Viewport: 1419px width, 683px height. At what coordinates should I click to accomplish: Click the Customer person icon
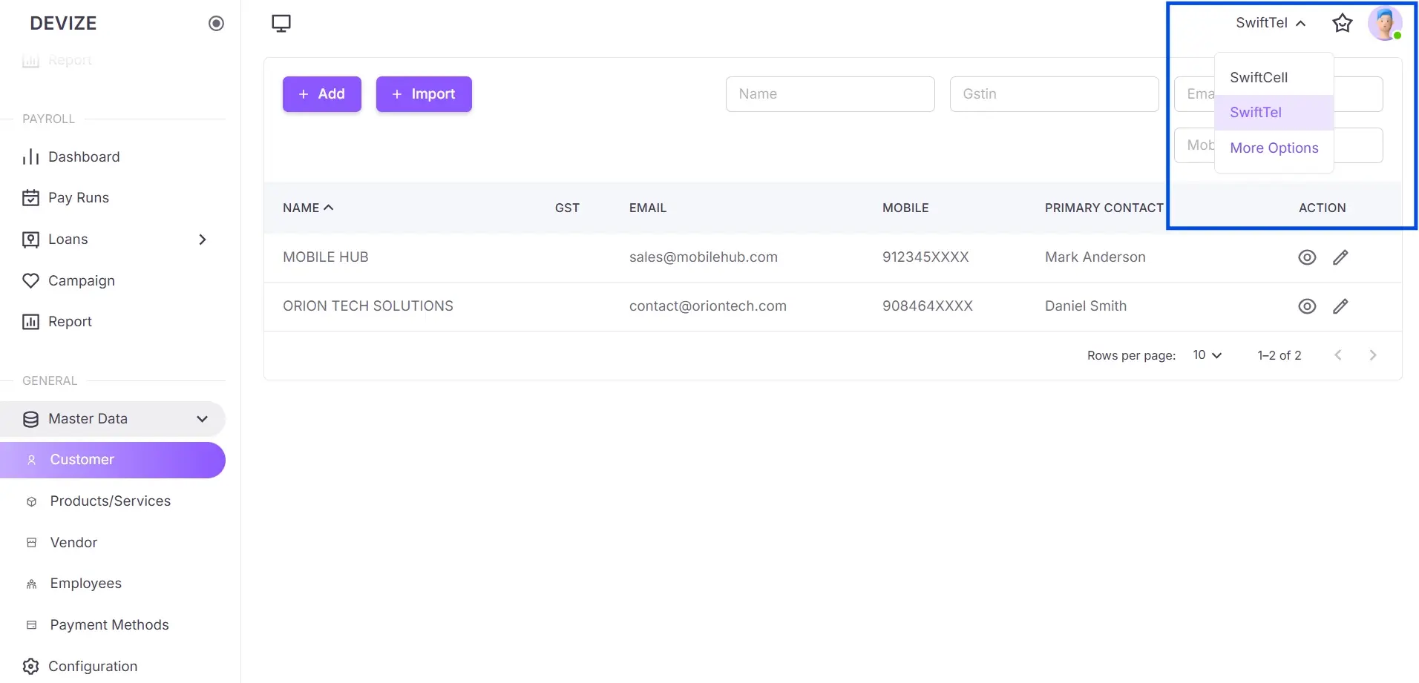(x=31, y=461)
